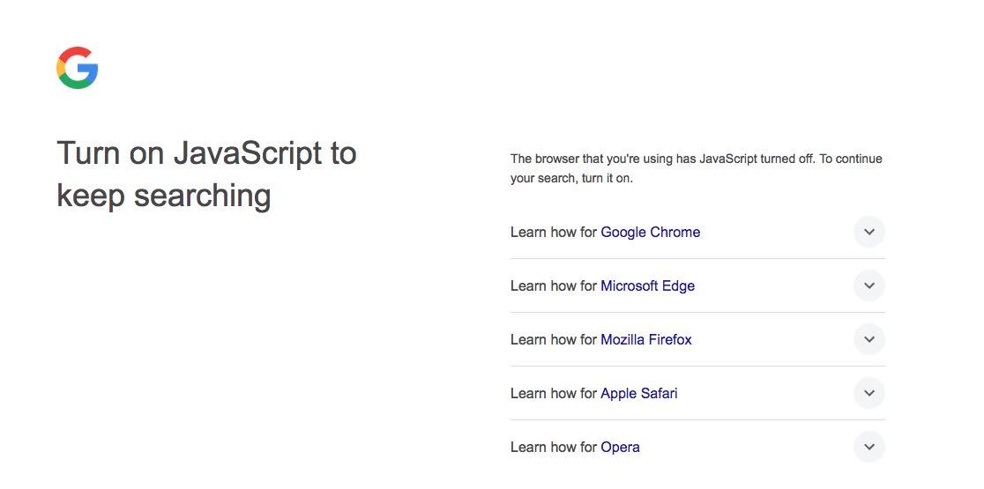Open the Google Chrome link

(x=650, y=233)
